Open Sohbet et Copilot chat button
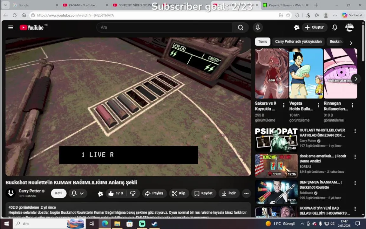The width and height of the screenshot is (366, 229). tap(352, 15)
